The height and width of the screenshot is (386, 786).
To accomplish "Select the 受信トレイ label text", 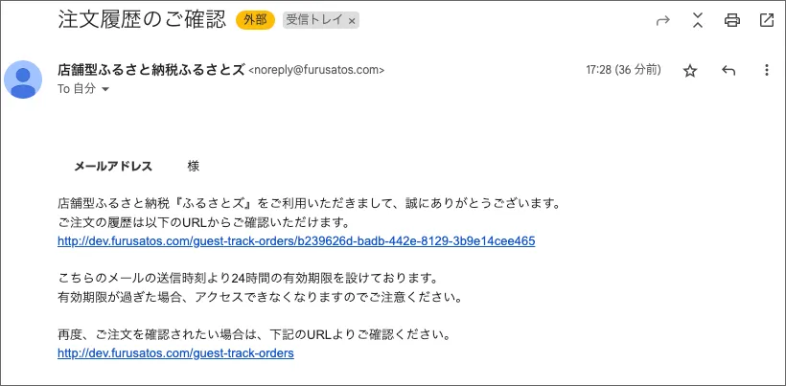I will (x=314, y=20).
